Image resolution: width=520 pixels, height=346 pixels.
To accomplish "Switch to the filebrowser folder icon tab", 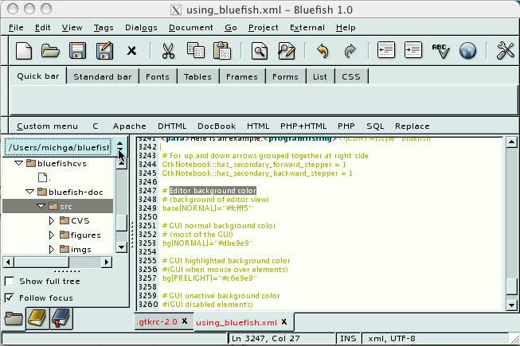I will pos(14,319).
